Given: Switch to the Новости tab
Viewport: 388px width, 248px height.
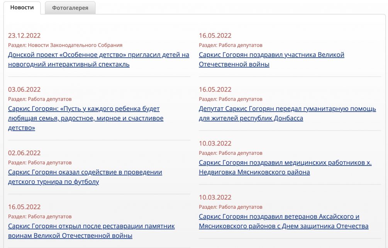Looking at the screenshot, I should (x=22, y=8).
